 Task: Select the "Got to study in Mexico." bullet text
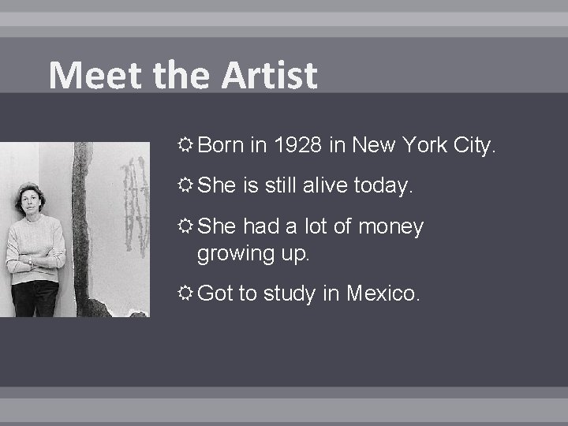(309, 294)
